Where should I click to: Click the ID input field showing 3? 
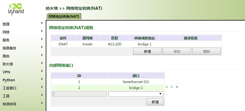[x=79, y=94]
